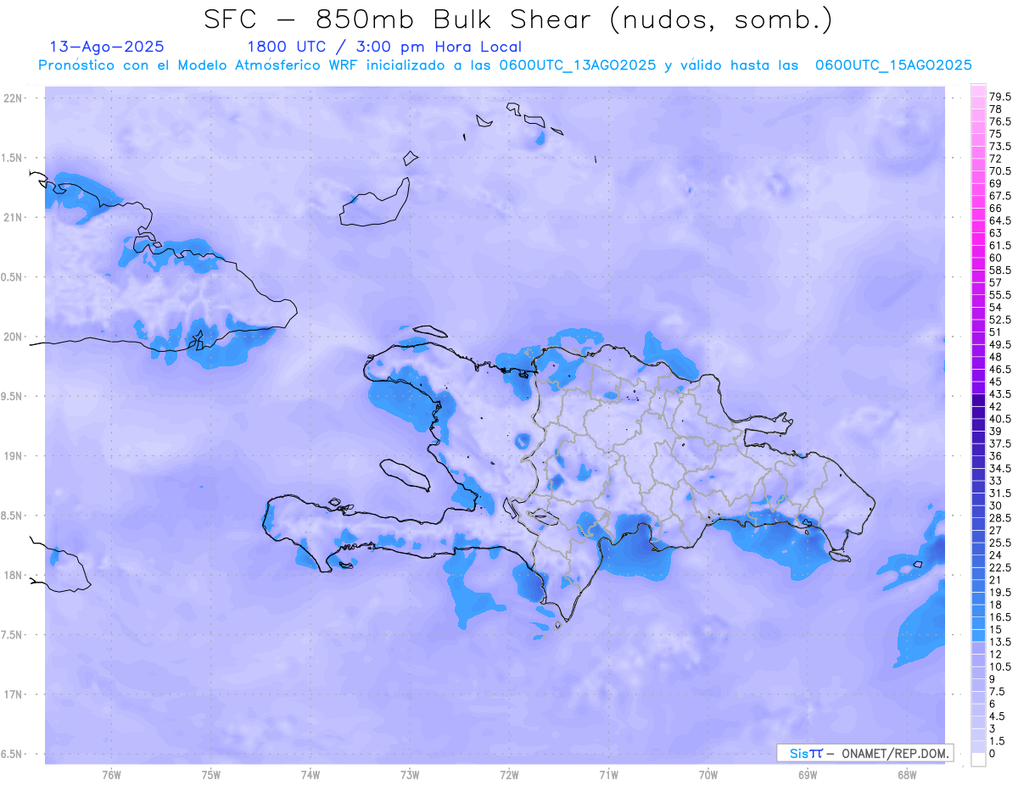Click the legend value "76.5"
1018x786 pixels.
tap(1000, 122)
